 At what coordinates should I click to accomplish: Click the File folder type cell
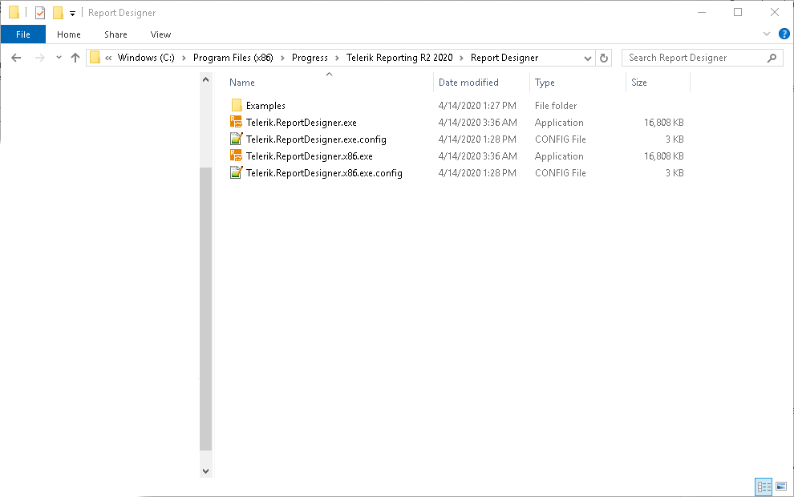point(556,105)
